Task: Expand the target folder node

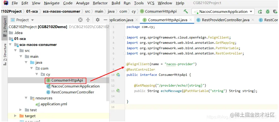Action: tap(16, 116)
